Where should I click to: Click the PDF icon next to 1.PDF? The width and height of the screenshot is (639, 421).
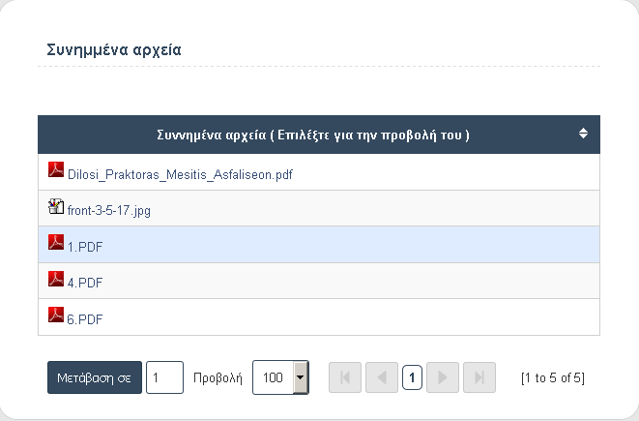point(56,242)
